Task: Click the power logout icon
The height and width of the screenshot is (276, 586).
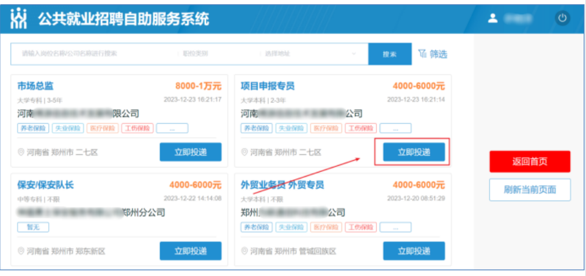Action: click(x=562, y=18)
